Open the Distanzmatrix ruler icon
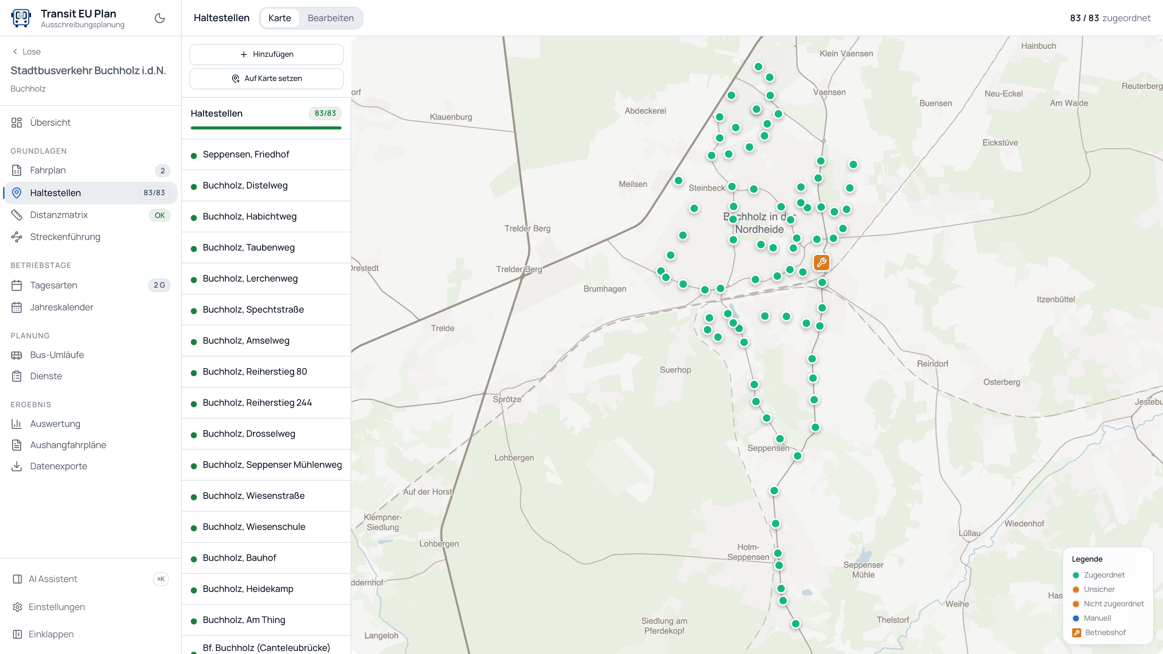 (17, 215)
